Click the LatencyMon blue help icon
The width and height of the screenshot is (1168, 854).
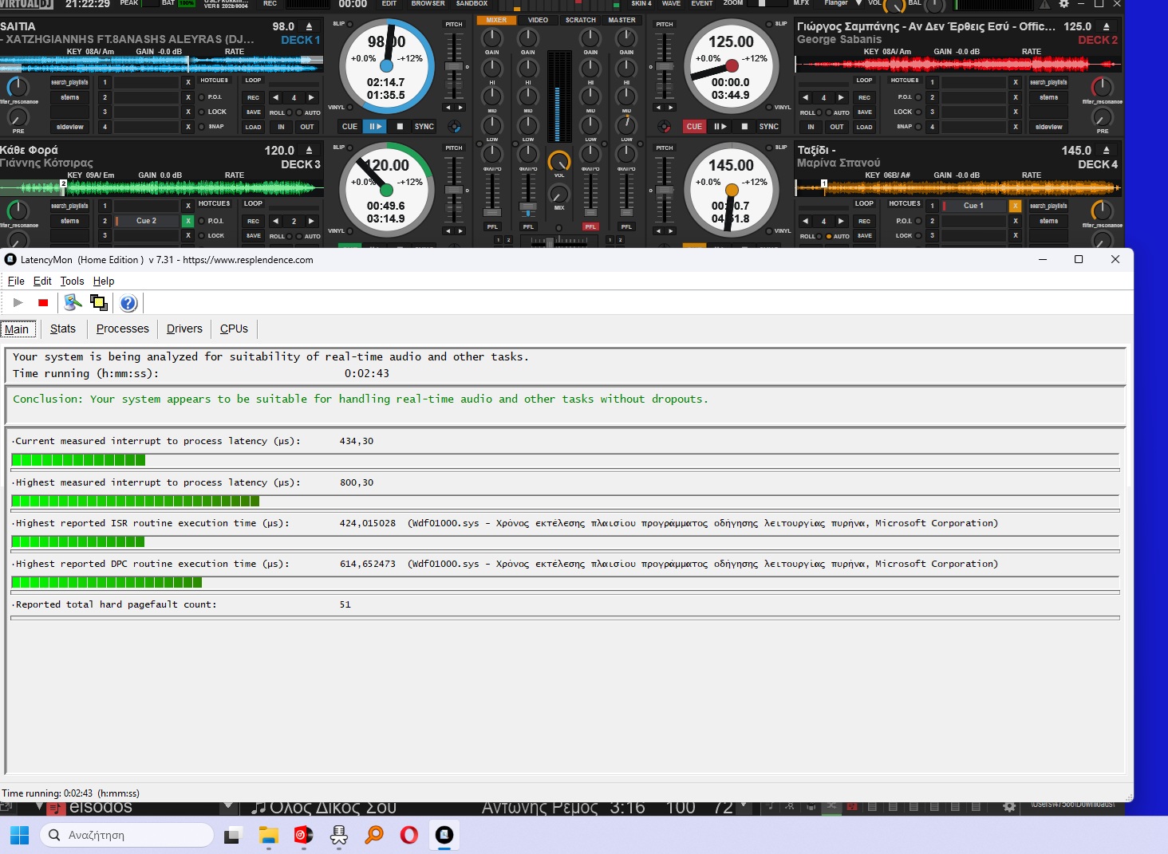coord(128,303)
